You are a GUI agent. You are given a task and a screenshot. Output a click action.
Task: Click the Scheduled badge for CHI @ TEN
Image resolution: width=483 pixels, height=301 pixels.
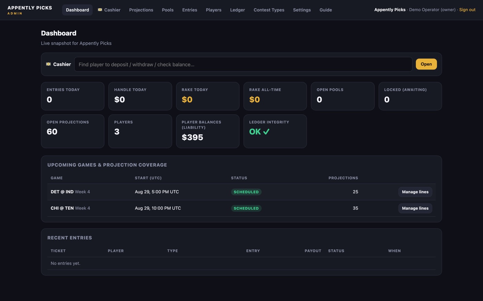(x=246, y=208)
